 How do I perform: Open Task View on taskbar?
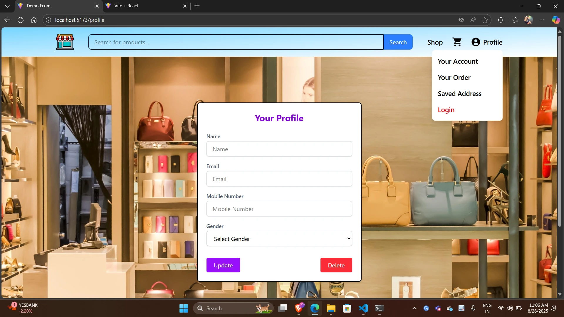283,308
